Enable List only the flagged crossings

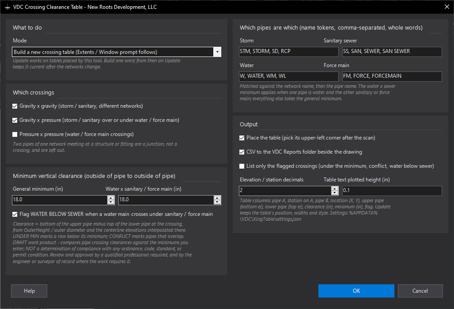(242, 166)
